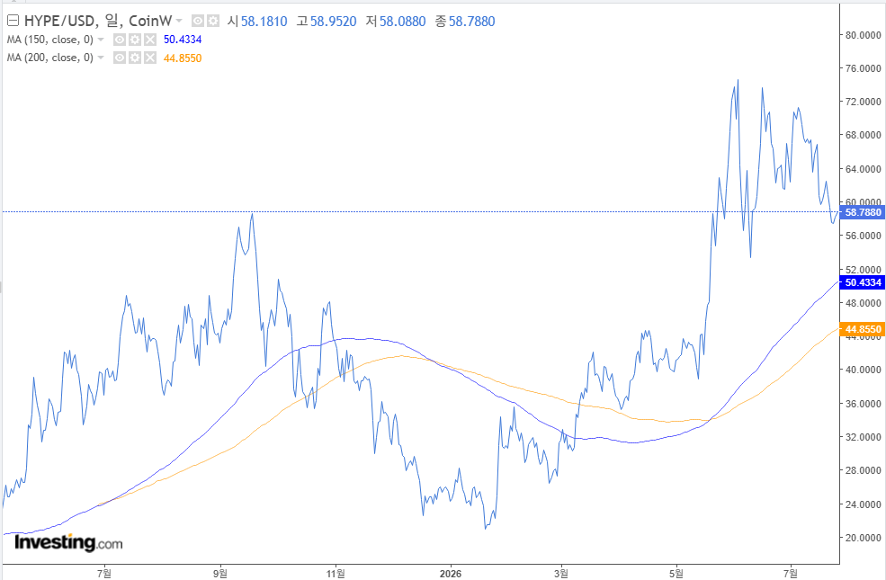The width and height of the screenshot is (886, 580).
Task: Select the HYPE/USD, 일, CoinW title text
Action: point(98,21)
